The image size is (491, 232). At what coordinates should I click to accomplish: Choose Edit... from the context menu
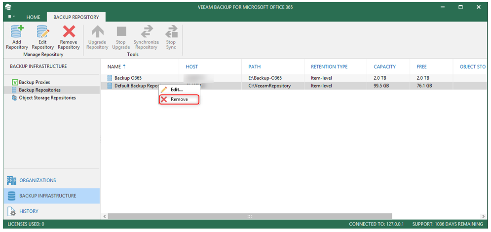[x=176, y=89]
